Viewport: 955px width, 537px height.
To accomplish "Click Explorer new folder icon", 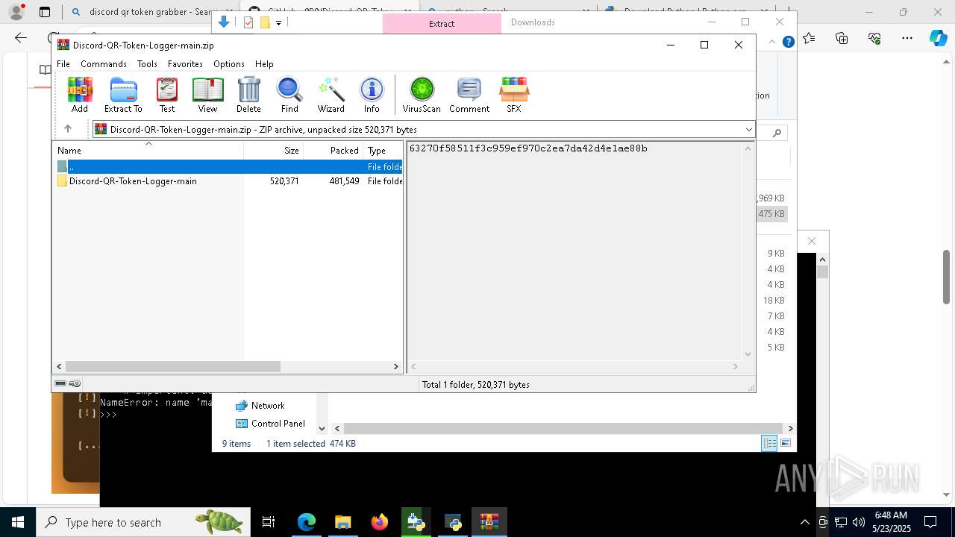I will (x=265, y=23).
